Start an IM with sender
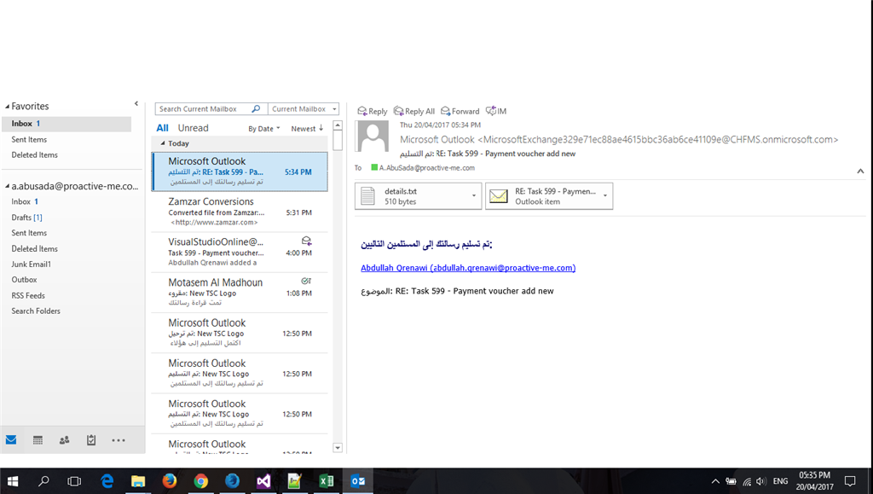Viewport: 873px width, 494px height. pyautogui.click(x=496, y=112)
